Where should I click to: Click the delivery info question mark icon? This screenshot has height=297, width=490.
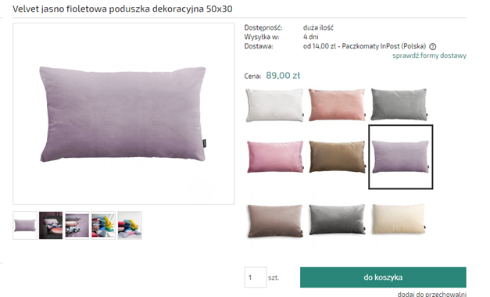(432, 47)
